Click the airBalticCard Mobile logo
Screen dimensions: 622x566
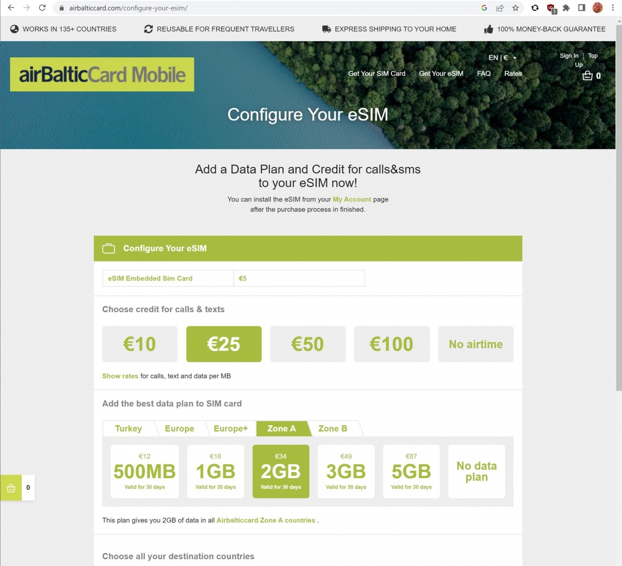tap(102, 75)
